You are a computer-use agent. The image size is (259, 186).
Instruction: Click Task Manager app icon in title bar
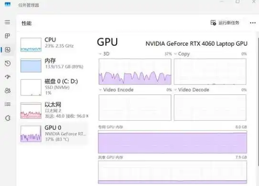[8, 4]
